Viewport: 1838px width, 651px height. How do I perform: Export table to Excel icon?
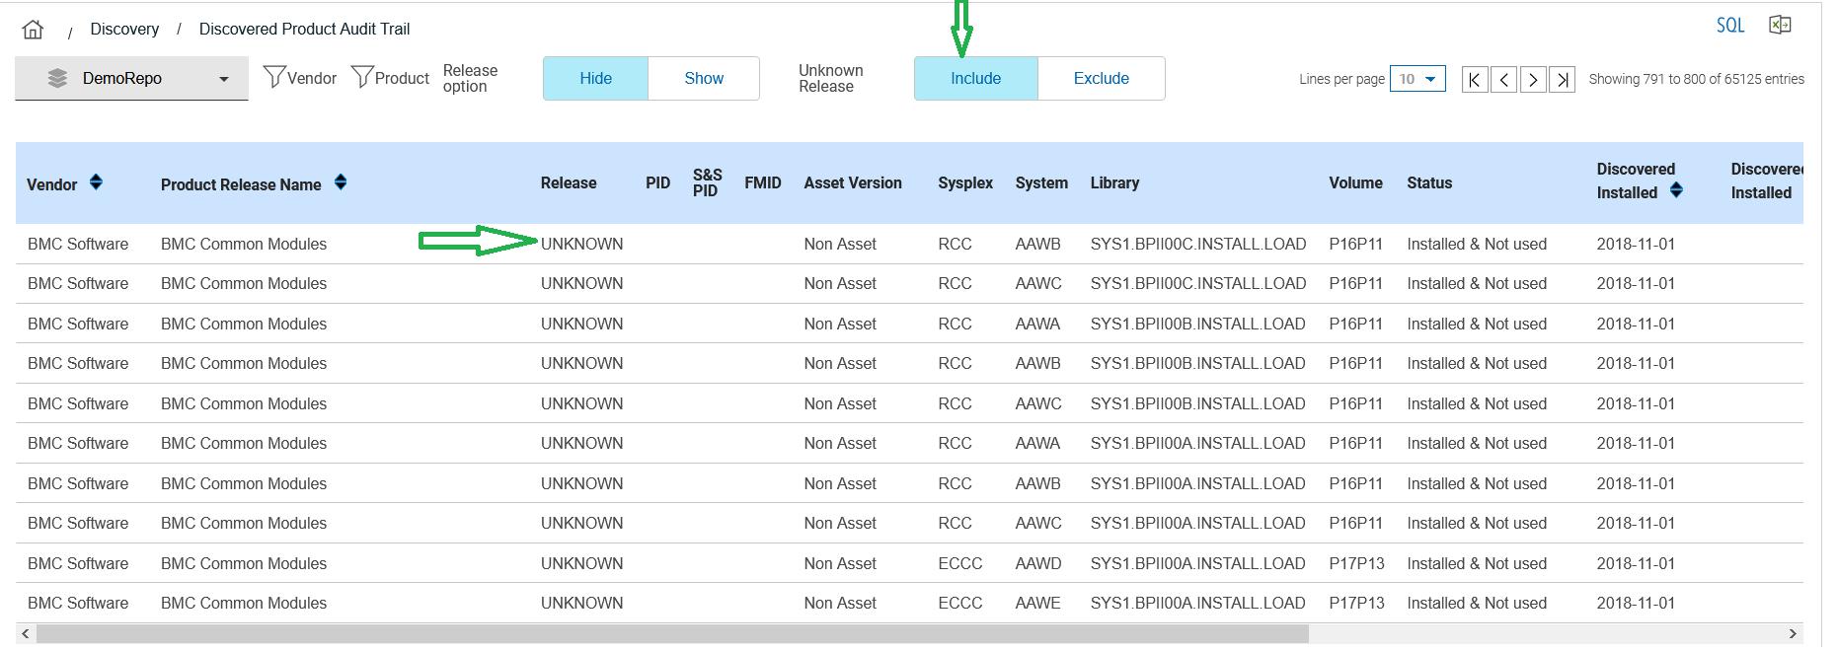tap(1780, 26)
